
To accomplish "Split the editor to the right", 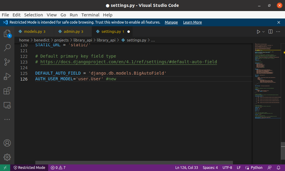I will point(270,32).
